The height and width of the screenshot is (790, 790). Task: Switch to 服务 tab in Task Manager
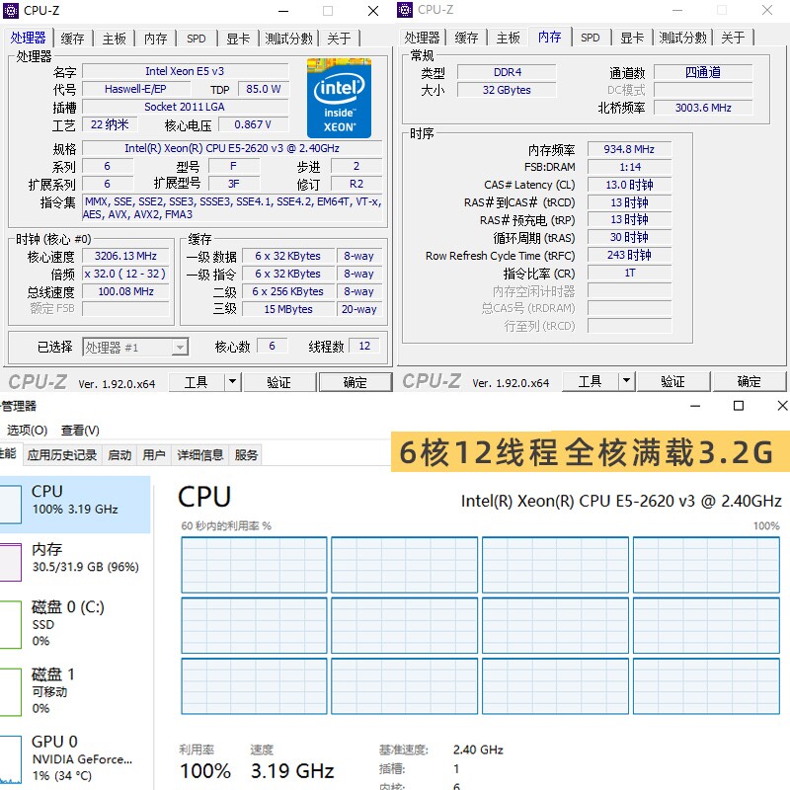coord(246,455)
